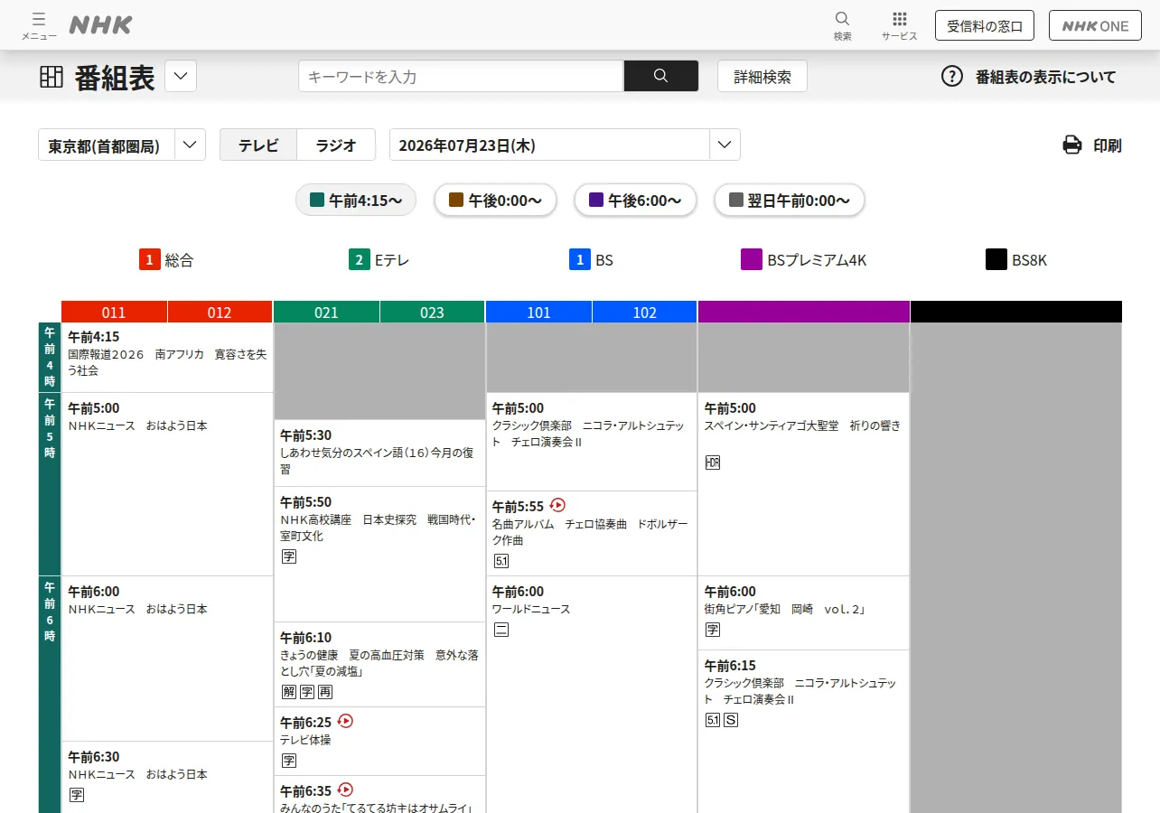
Task: Jump to 午後0:00〜 time slot
Action: [x=495, y=200]
